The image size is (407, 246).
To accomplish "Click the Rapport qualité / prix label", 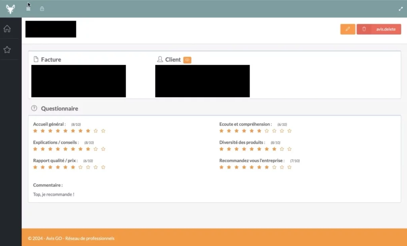I will tap(55, 161).
